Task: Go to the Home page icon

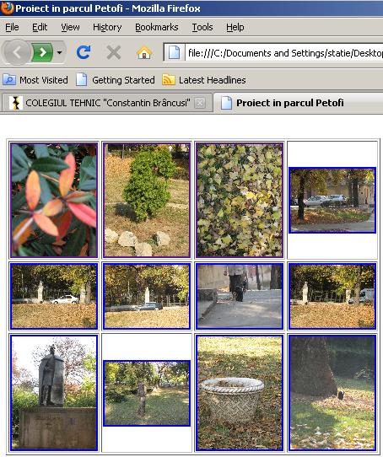Action: pos(144,53)
